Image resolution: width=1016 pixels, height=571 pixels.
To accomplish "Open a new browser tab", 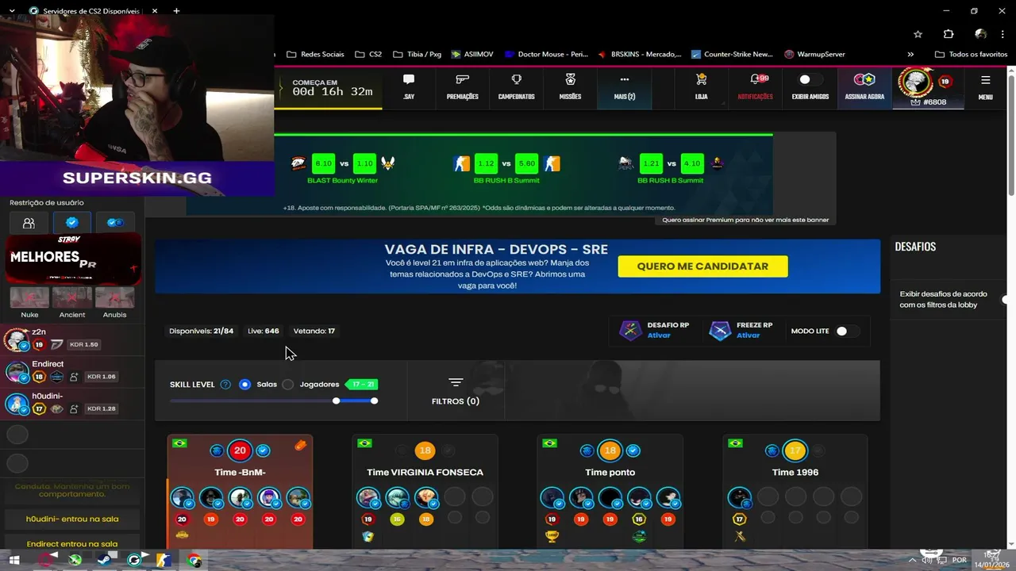I will click(x=176, y=11).
